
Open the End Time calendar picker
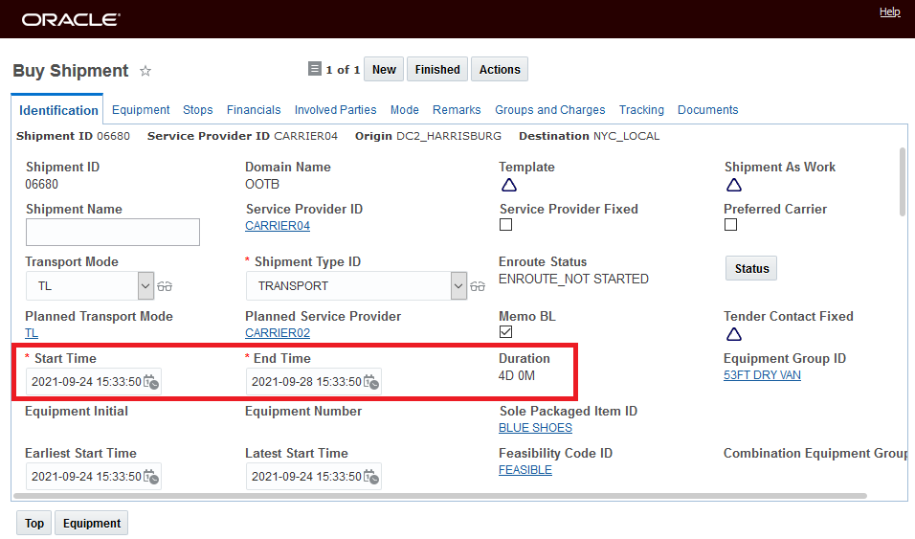pos(371,383)
